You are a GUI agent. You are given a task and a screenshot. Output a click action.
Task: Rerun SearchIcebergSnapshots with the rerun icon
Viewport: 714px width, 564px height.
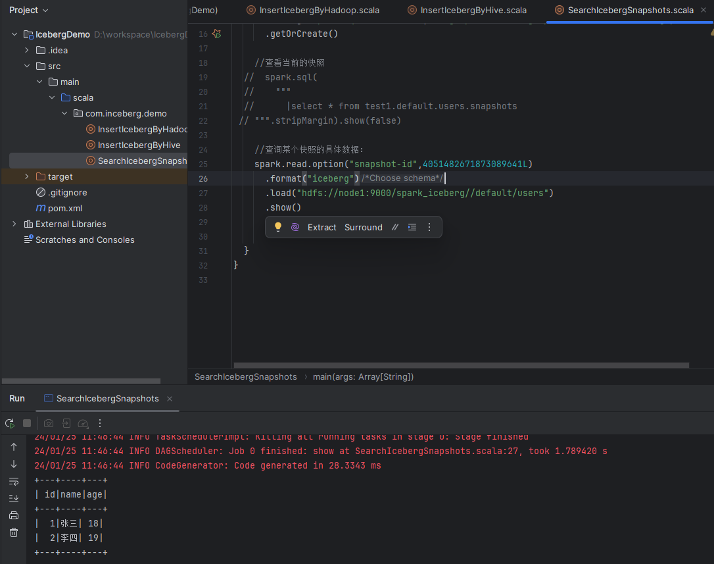coord(10,423)
